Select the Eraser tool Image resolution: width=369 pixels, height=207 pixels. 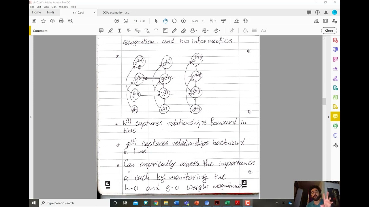click(183, 30)
